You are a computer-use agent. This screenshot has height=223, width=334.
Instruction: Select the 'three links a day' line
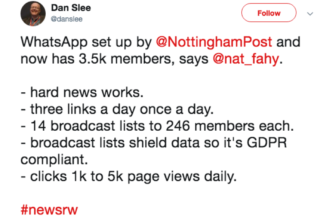tap(117, 109)
